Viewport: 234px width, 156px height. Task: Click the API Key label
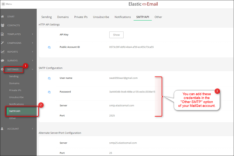64,35
